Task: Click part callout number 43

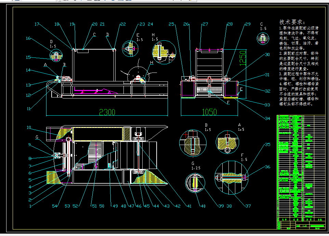Action: click(x=167, y=206)
